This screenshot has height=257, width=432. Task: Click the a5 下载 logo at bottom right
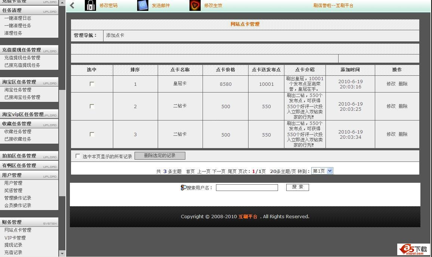point(413,250)
